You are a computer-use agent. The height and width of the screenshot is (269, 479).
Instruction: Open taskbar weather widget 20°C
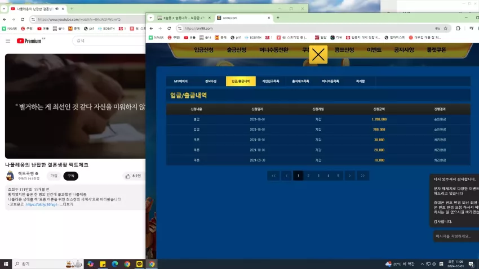tap(400, 264)
